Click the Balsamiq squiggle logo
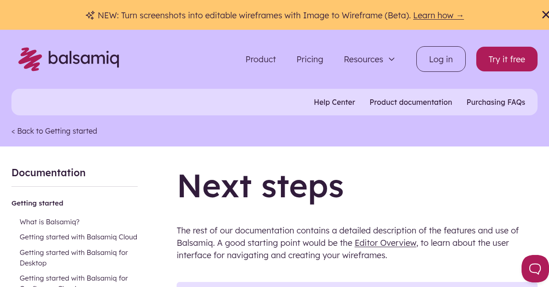This screenshot has width=549, height=287. (30, 59)
